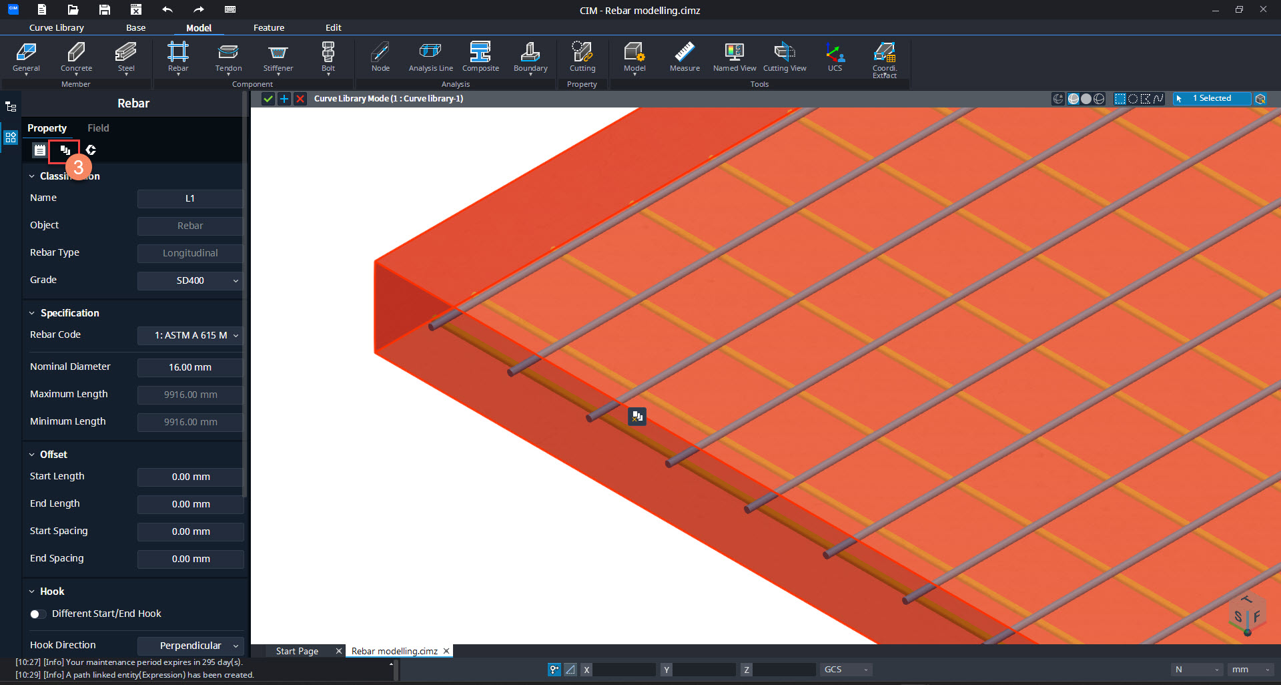Open the Boundary tool
1281x685 pixels.
530,57
